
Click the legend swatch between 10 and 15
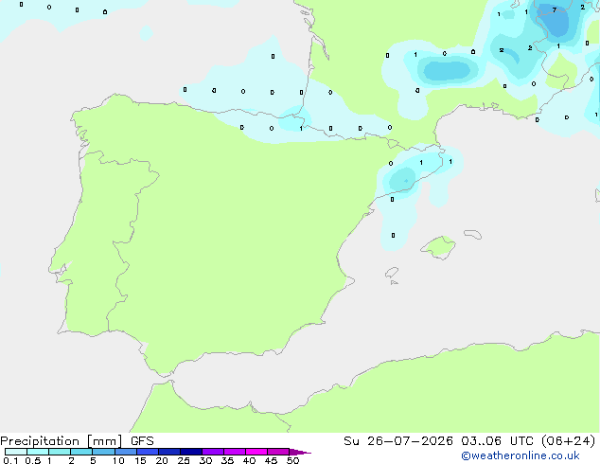(x=126, y=452)
